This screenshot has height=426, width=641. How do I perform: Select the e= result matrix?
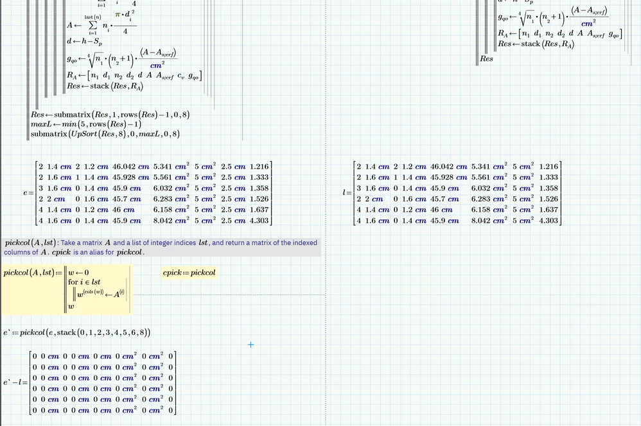[x=148, y=193]
